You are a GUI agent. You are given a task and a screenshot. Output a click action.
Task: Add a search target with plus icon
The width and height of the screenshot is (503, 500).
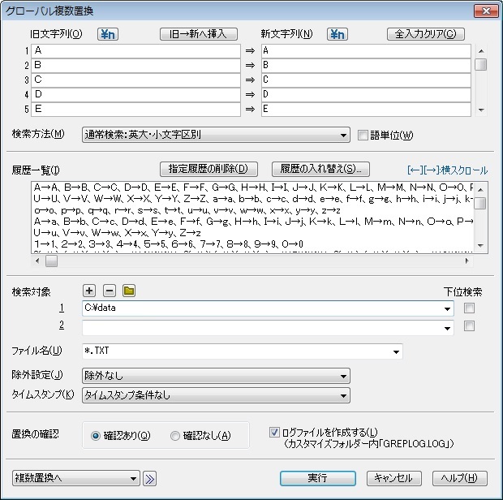[89, 291]
